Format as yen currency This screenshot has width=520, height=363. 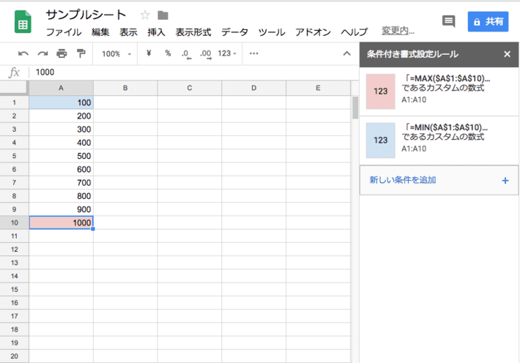click(149, 53)
